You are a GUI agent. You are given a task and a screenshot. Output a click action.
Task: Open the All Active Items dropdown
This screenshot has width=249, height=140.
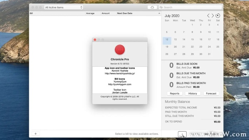tap(63, 7)
